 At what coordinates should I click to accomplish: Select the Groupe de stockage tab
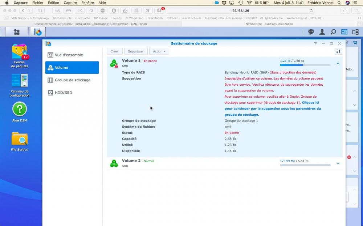point(72,80)
